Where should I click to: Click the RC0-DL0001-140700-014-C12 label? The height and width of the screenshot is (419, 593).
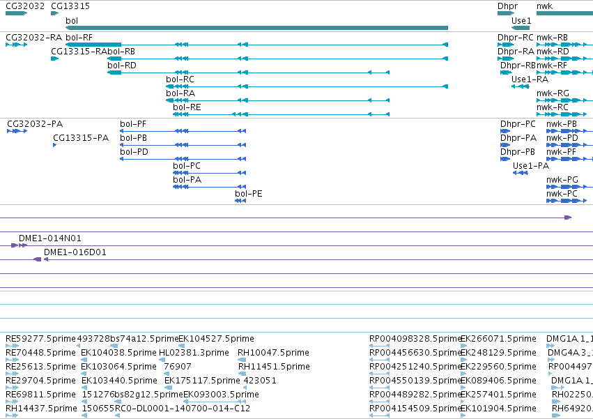click(x=183, y=409)
